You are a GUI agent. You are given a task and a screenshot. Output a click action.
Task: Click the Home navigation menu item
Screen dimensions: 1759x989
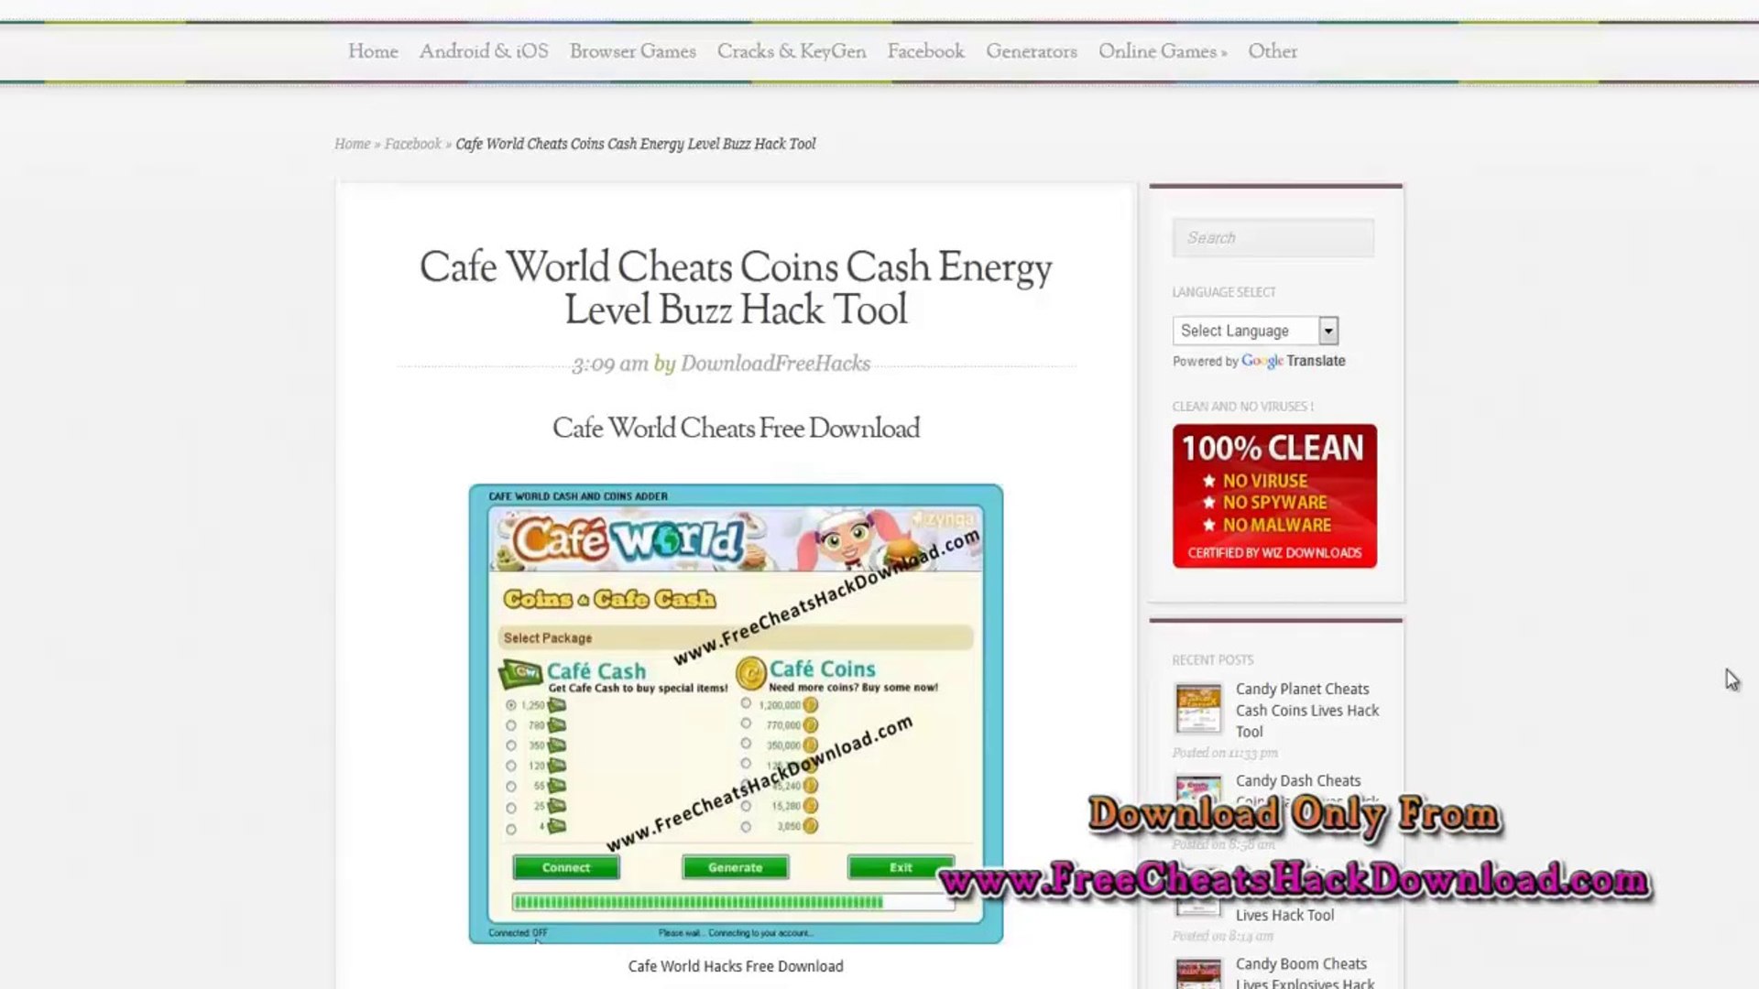[372, 50]
